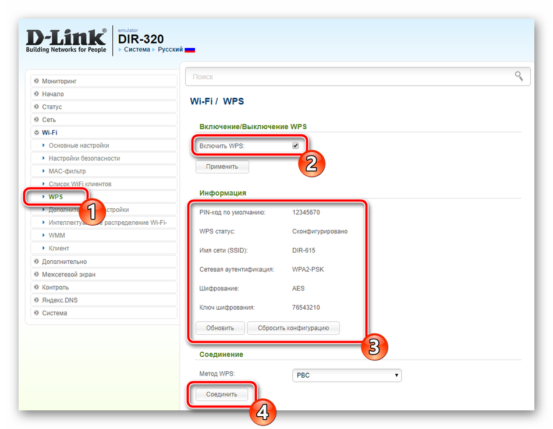Open Начало menu item

[x=104, y=94]
